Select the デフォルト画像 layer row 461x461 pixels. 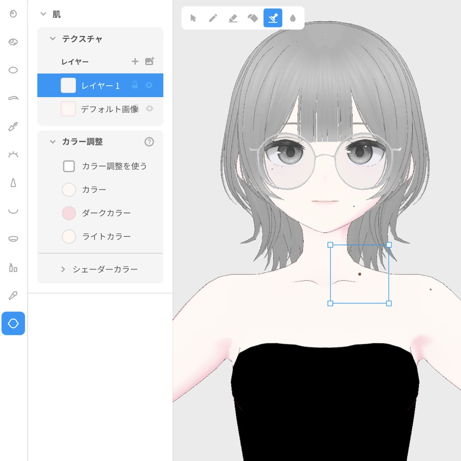point(100,109)
